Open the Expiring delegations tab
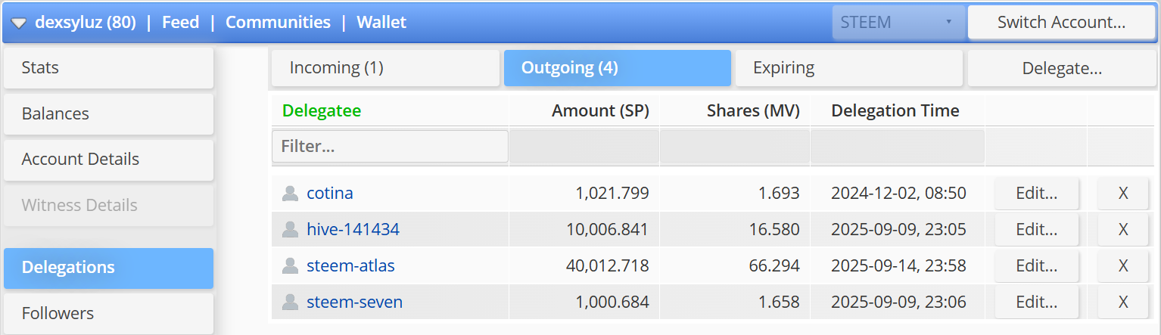Screen dimensions: 1161x335 coord(848,68)
